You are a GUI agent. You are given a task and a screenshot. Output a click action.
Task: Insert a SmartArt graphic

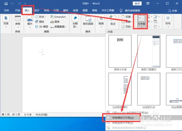pyautogui.click(x=58, y=17)
